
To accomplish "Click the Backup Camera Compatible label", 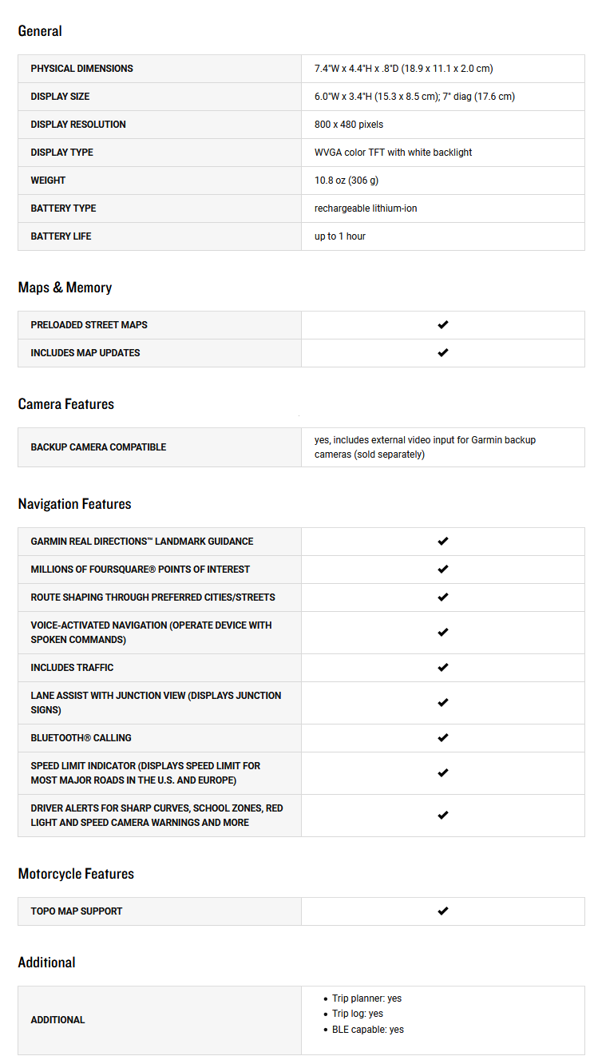I will 98,447.
